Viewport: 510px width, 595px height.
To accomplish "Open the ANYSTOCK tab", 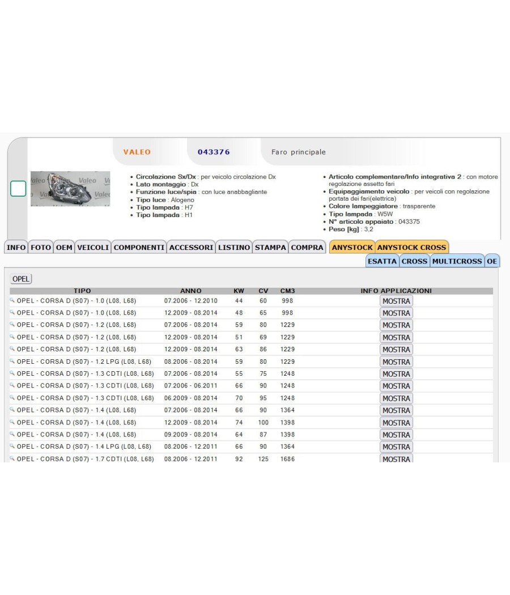I will pos(352,248).
